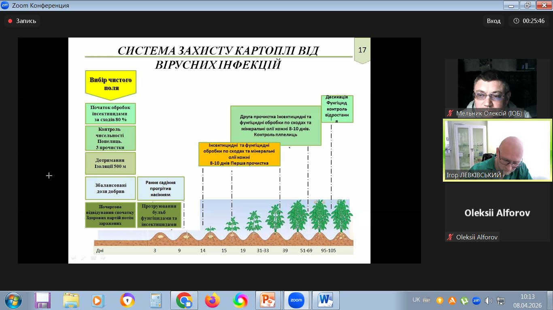Open the uTorrent tray icon
The image size is (553, 310).
[464, 300]
